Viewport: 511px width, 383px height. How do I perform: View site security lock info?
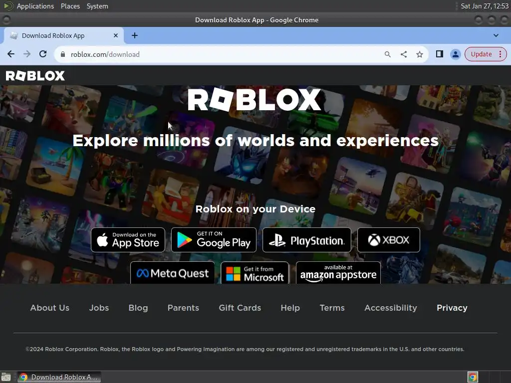coord(63,54)
